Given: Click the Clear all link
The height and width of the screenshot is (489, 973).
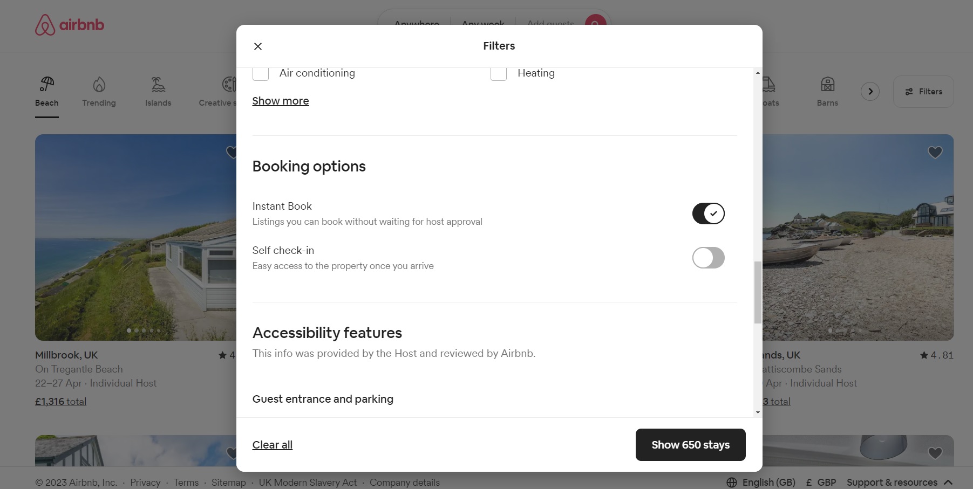Looking at the screenshot, I should [x=272, y=445].
